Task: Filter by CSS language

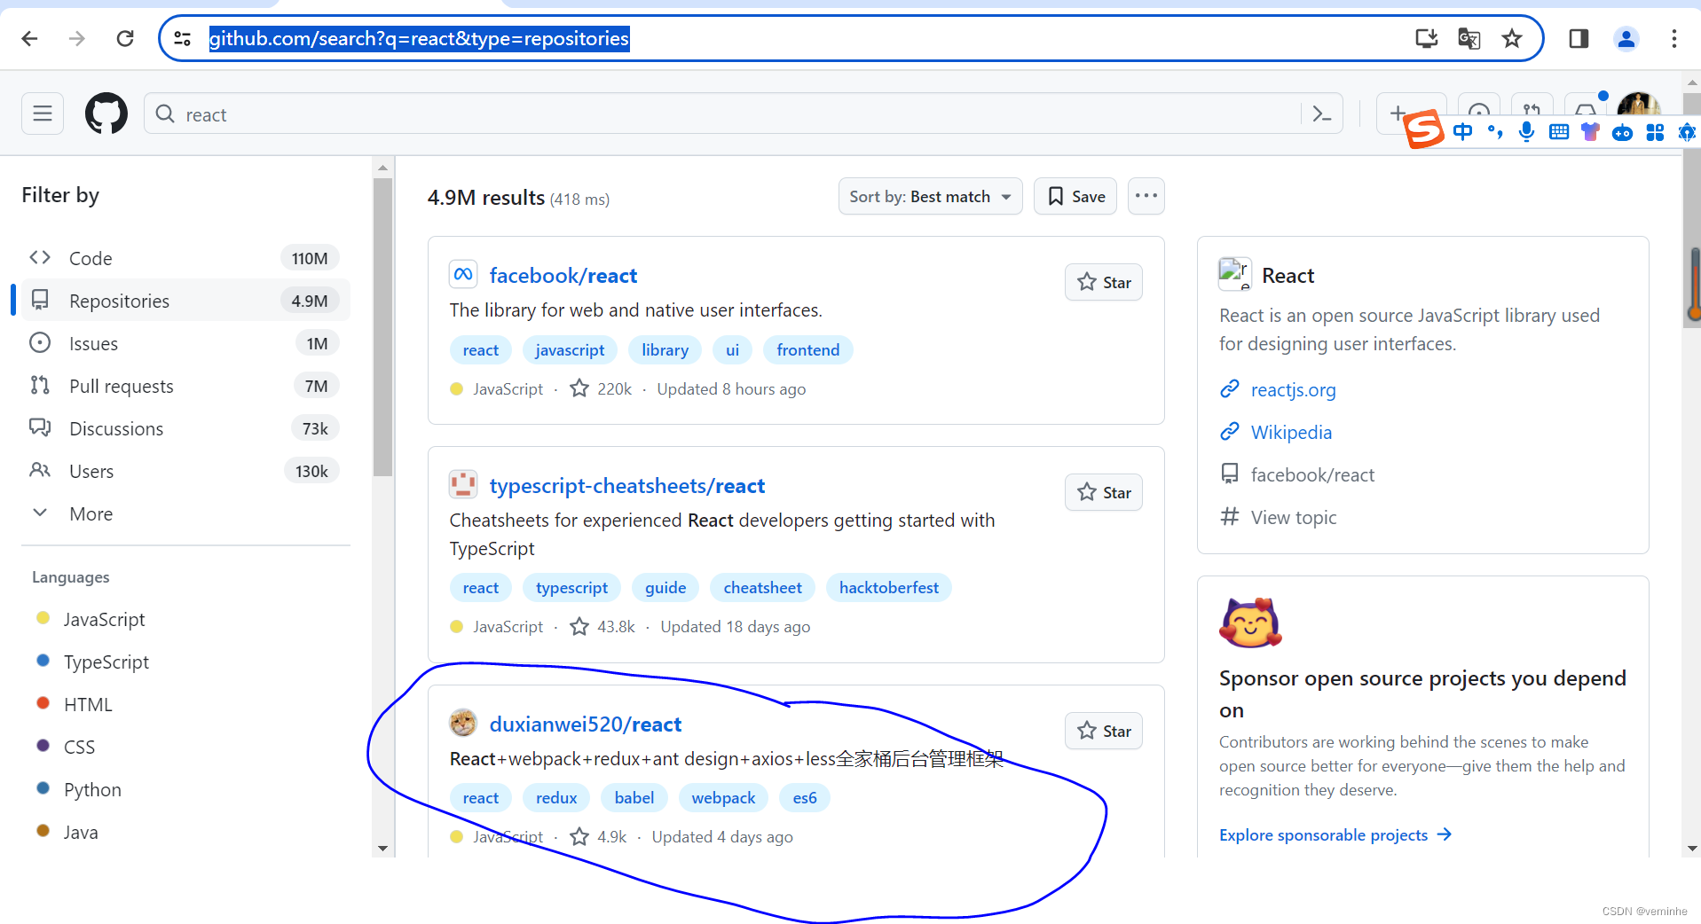Action: pyautogui.click(x=79, y=747)
